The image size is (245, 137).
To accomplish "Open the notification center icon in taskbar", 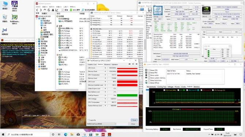I will (241, 134).
